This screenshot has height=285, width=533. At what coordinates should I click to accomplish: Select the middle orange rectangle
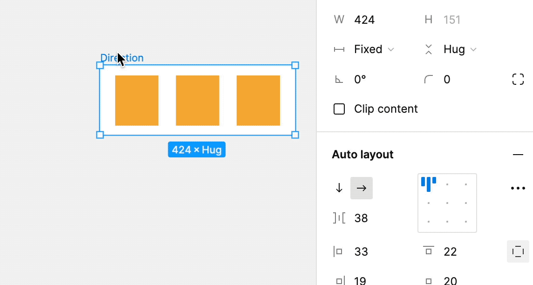(x=197, y=100)
